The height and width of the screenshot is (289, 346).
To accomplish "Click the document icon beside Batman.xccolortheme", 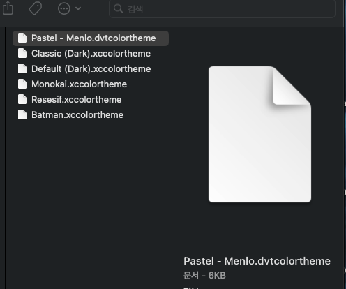I will 22,114.
